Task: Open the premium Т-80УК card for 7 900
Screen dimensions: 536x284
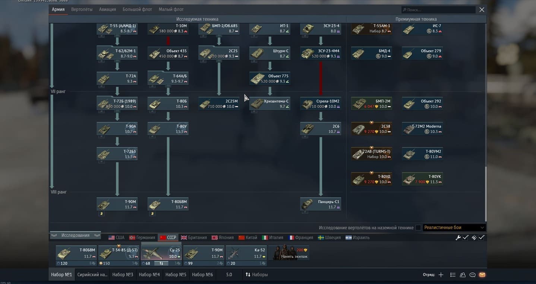Action: pyautogui.click(x=422, y=179)
